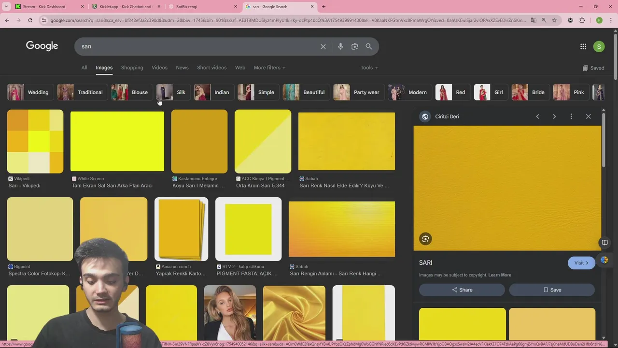Go to previous image in preview panel
This screenshot has width=618, height=348.
click(537, 116)
